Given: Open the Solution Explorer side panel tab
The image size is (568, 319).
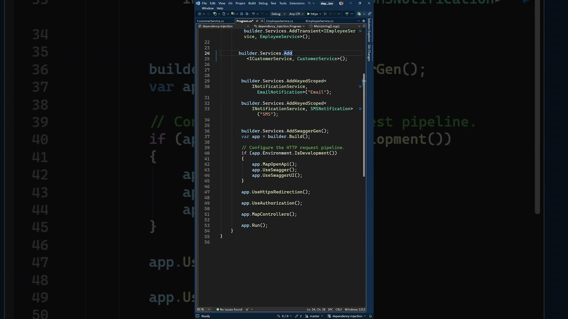Looking at the screenshot, I should [x=369, y=31].
